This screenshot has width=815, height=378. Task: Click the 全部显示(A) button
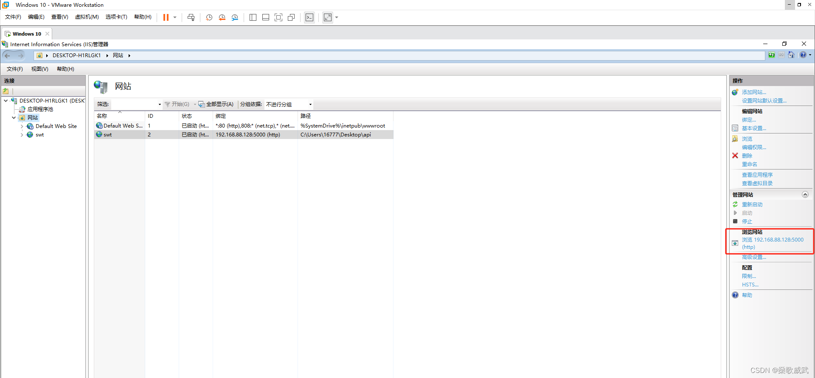tap(216, 104)
